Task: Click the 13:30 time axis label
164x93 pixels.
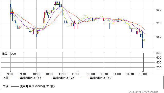Action: pyautogui.click(x=104, y=74)
